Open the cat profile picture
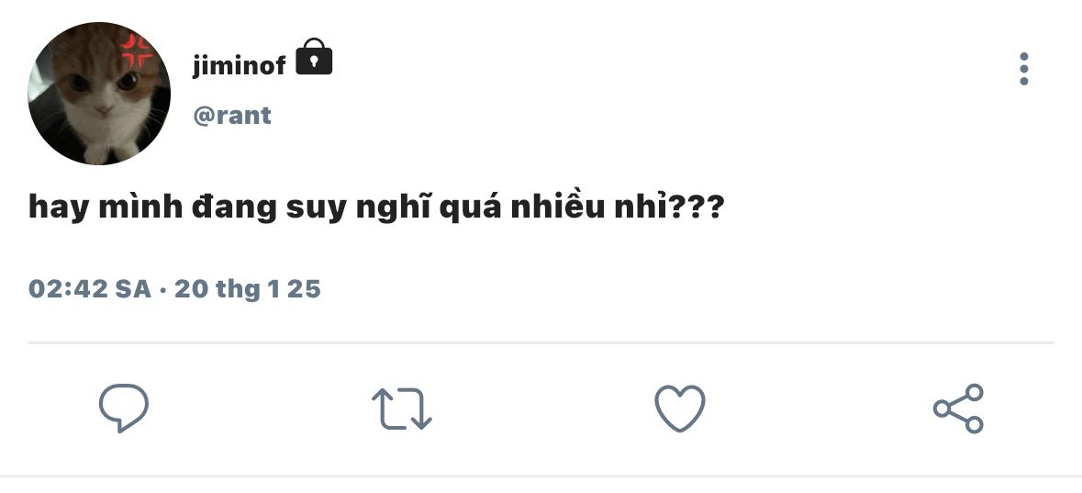Screen dimensions: 1082x493 coord(99,94)
